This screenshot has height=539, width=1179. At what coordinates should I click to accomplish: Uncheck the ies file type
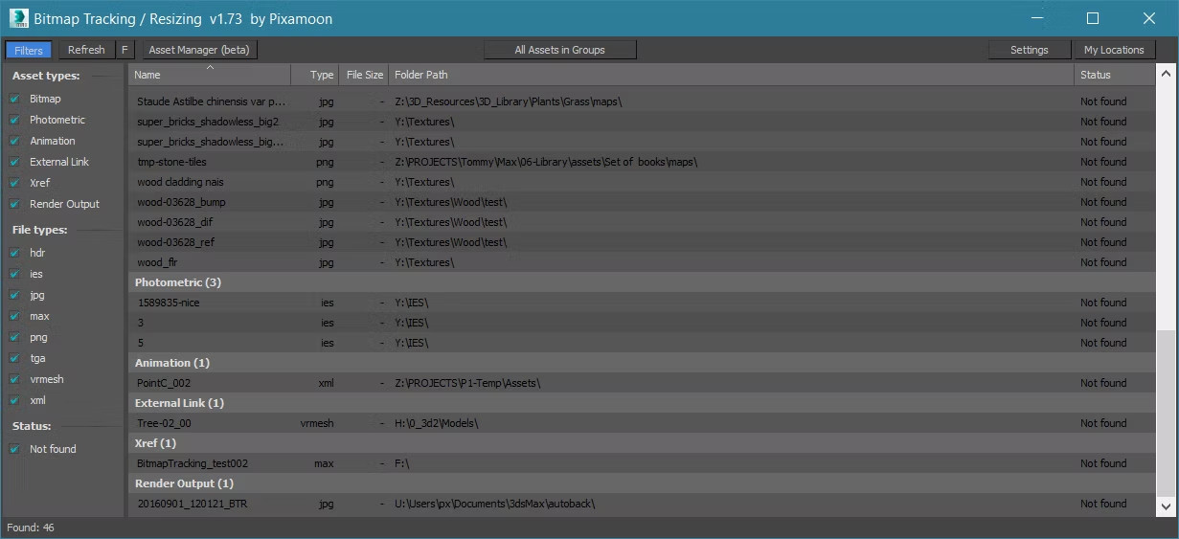click(14, 274)
